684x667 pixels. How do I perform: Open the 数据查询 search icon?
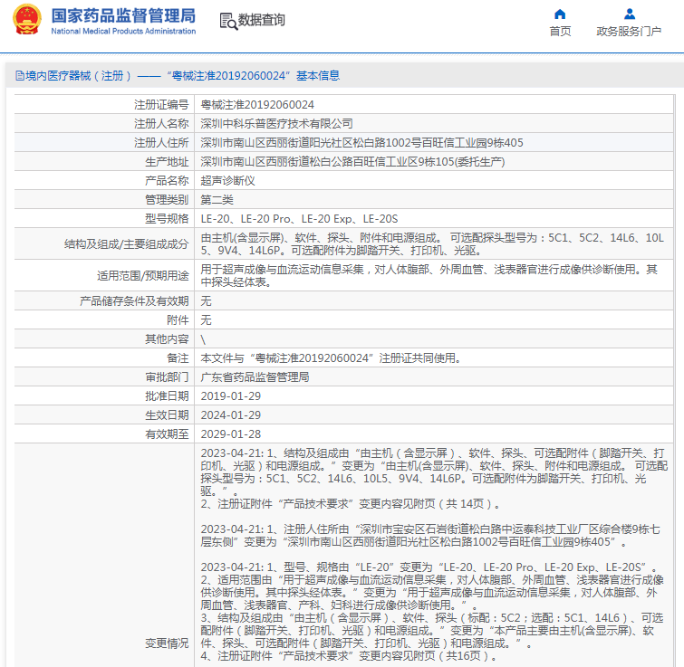228,21
